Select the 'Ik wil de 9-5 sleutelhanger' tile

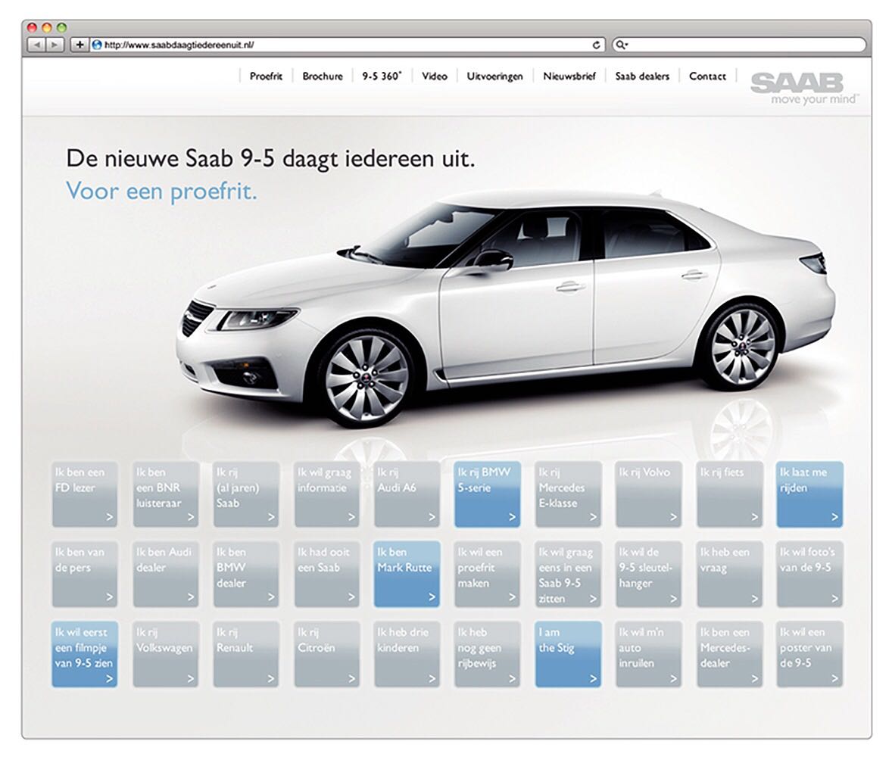point(648,574)
